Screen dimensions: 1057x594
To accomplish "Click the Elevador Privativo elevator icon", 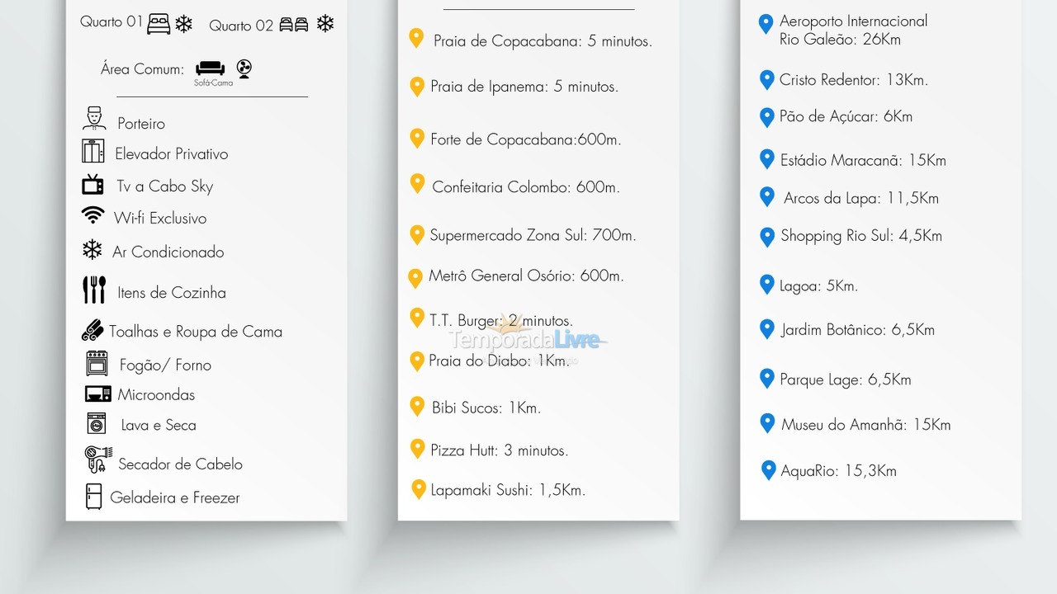I will coord(92,152).
